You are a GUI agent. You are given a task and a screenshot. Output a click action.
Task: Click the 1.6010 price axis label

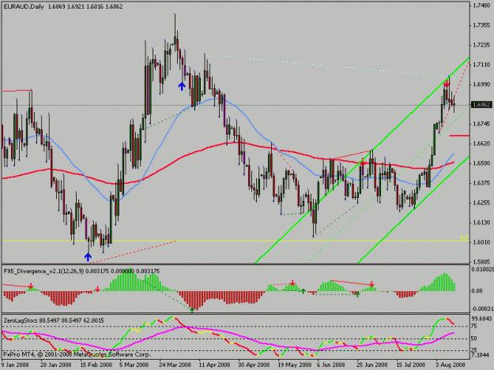[481, 242]
